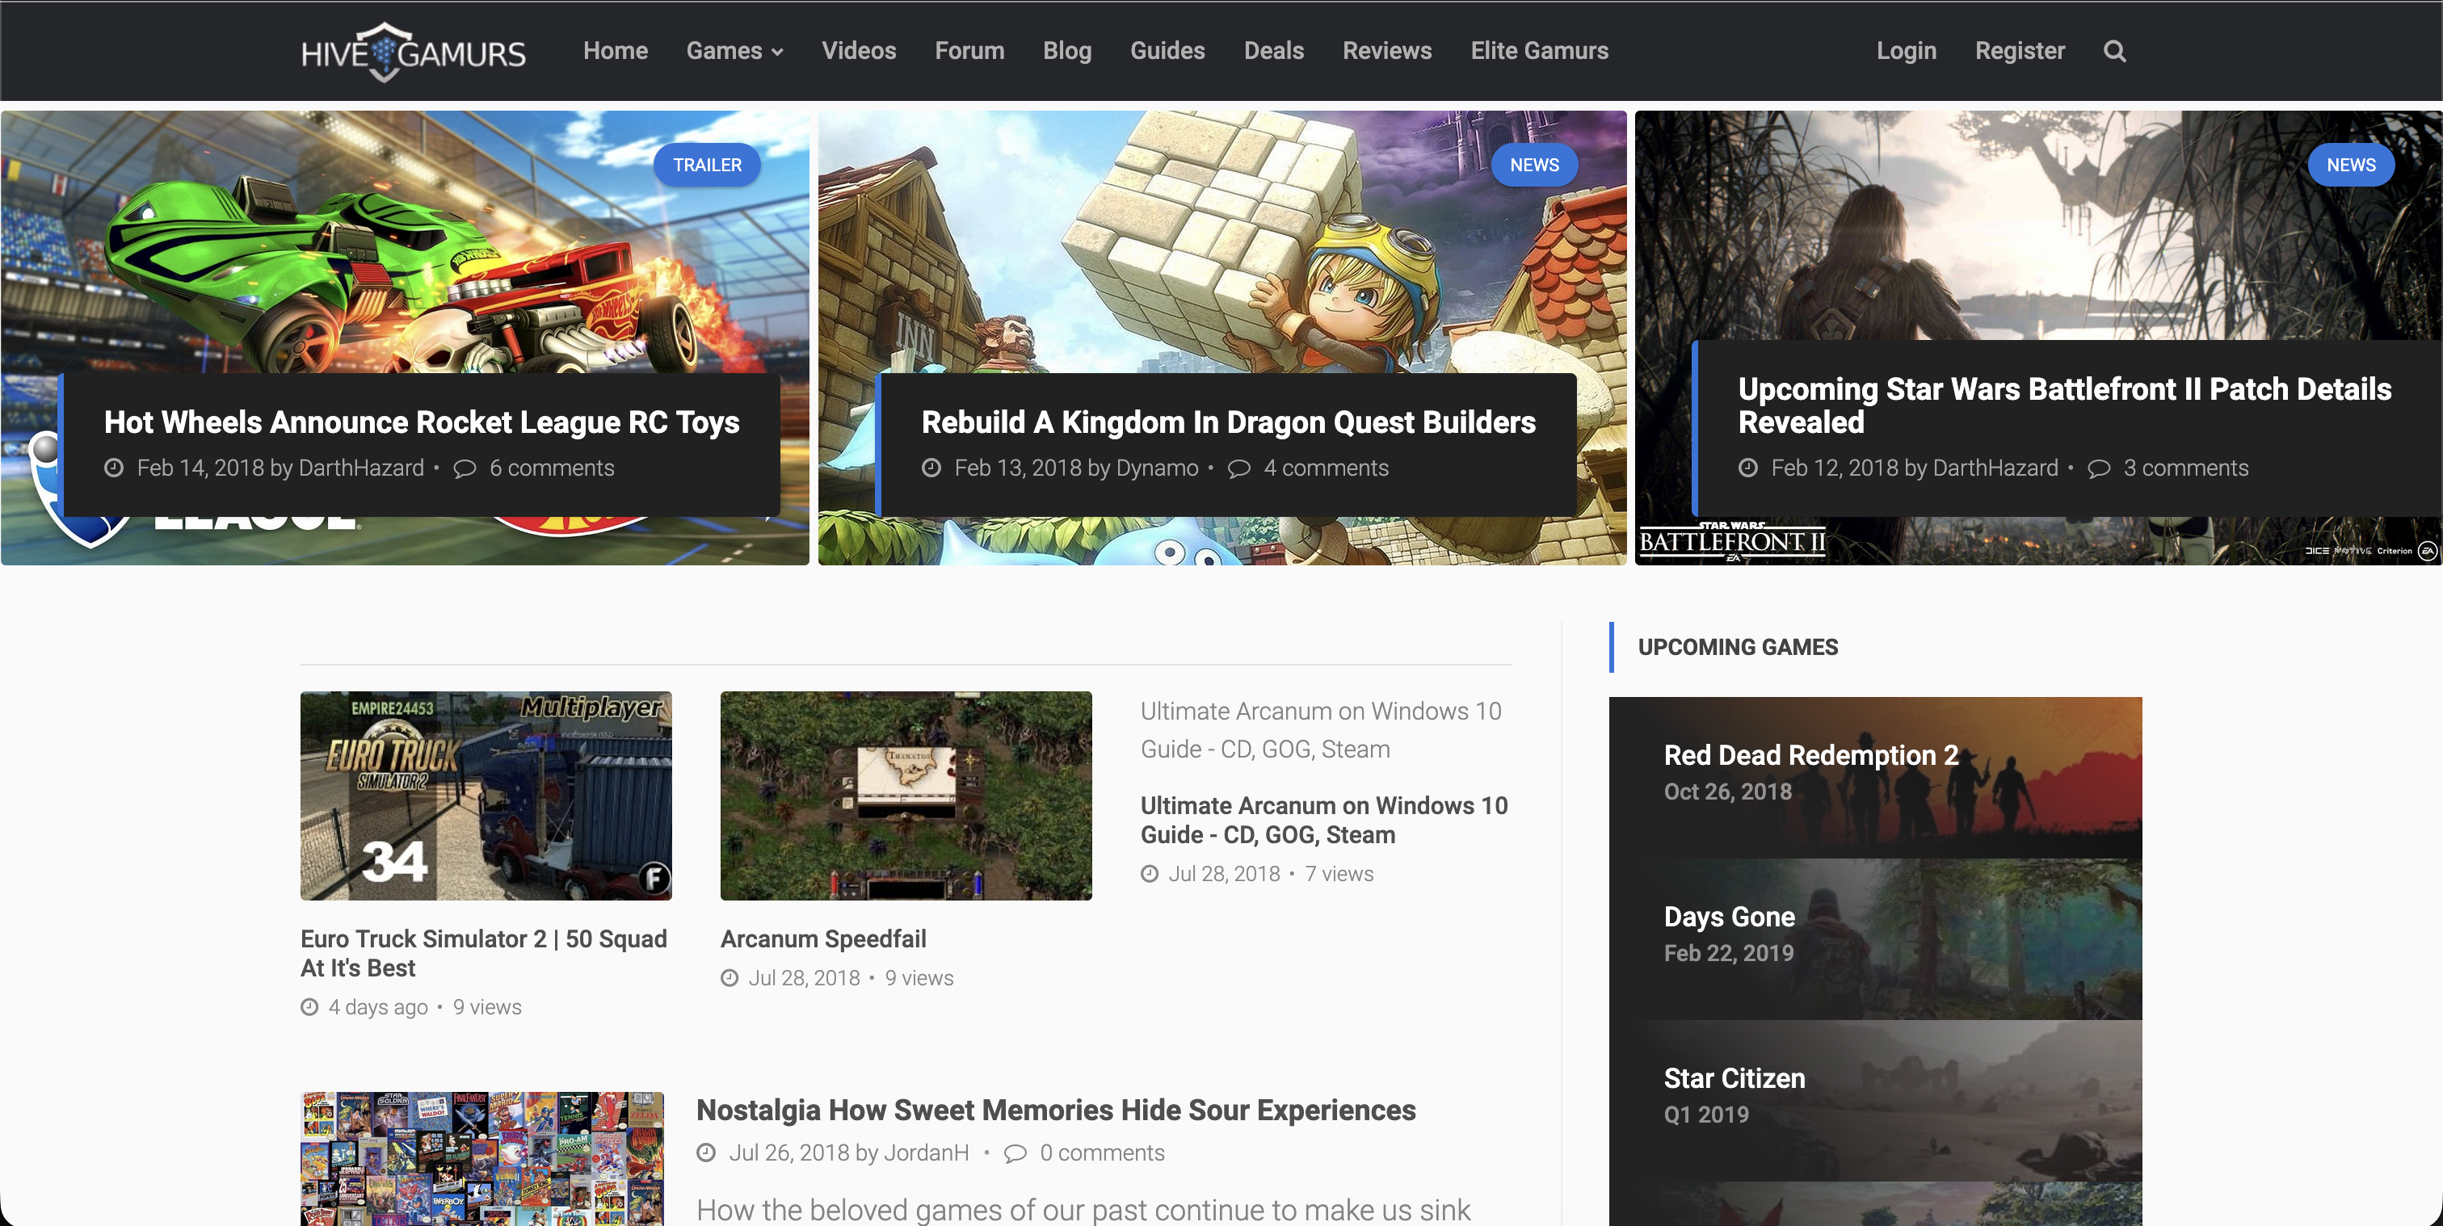
Task: Click the search magnifier icon
Action: (2114, 51)
